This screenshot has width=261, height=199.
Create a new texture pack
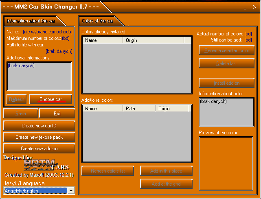point(39,137)
